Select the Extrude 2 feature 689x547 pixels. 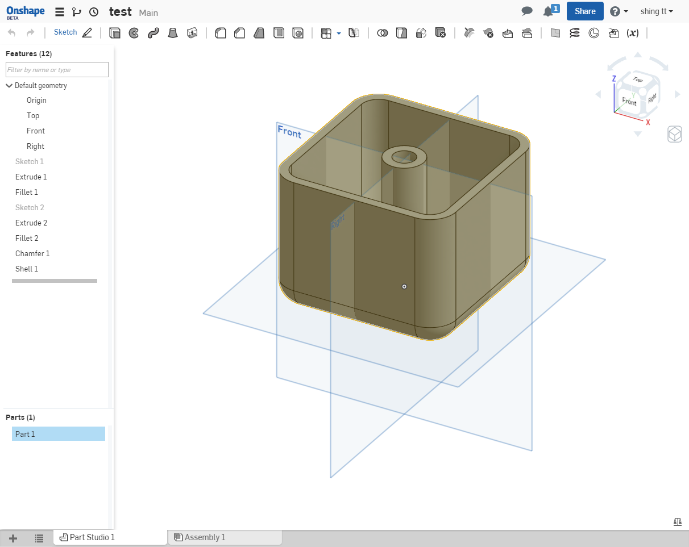click(x=31, y=223)
